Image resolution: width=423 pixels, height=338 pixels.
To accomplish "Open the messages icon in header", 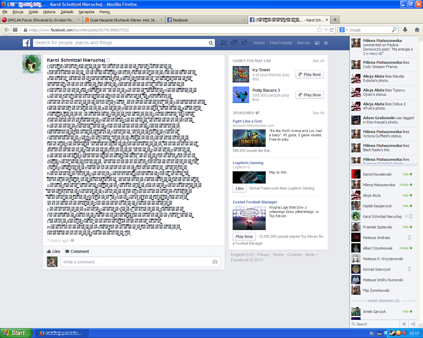I will tap(234, 43).
